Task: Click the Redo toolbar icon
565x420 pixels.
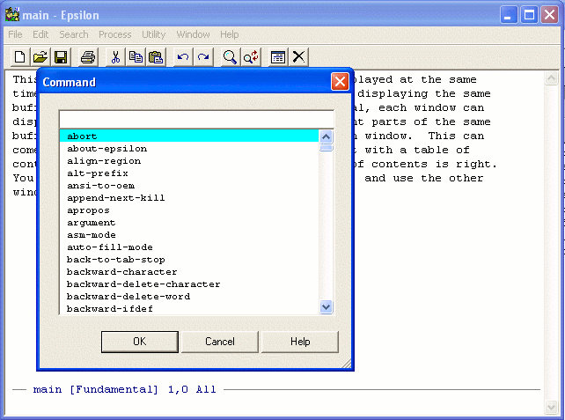Action: click(203, 57)
